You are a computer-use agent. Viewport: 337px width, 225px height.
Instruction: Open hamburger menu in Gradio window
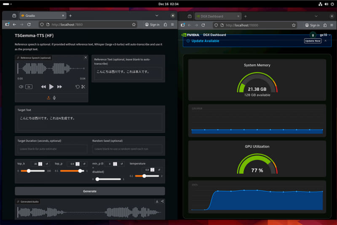pos(172,25)
